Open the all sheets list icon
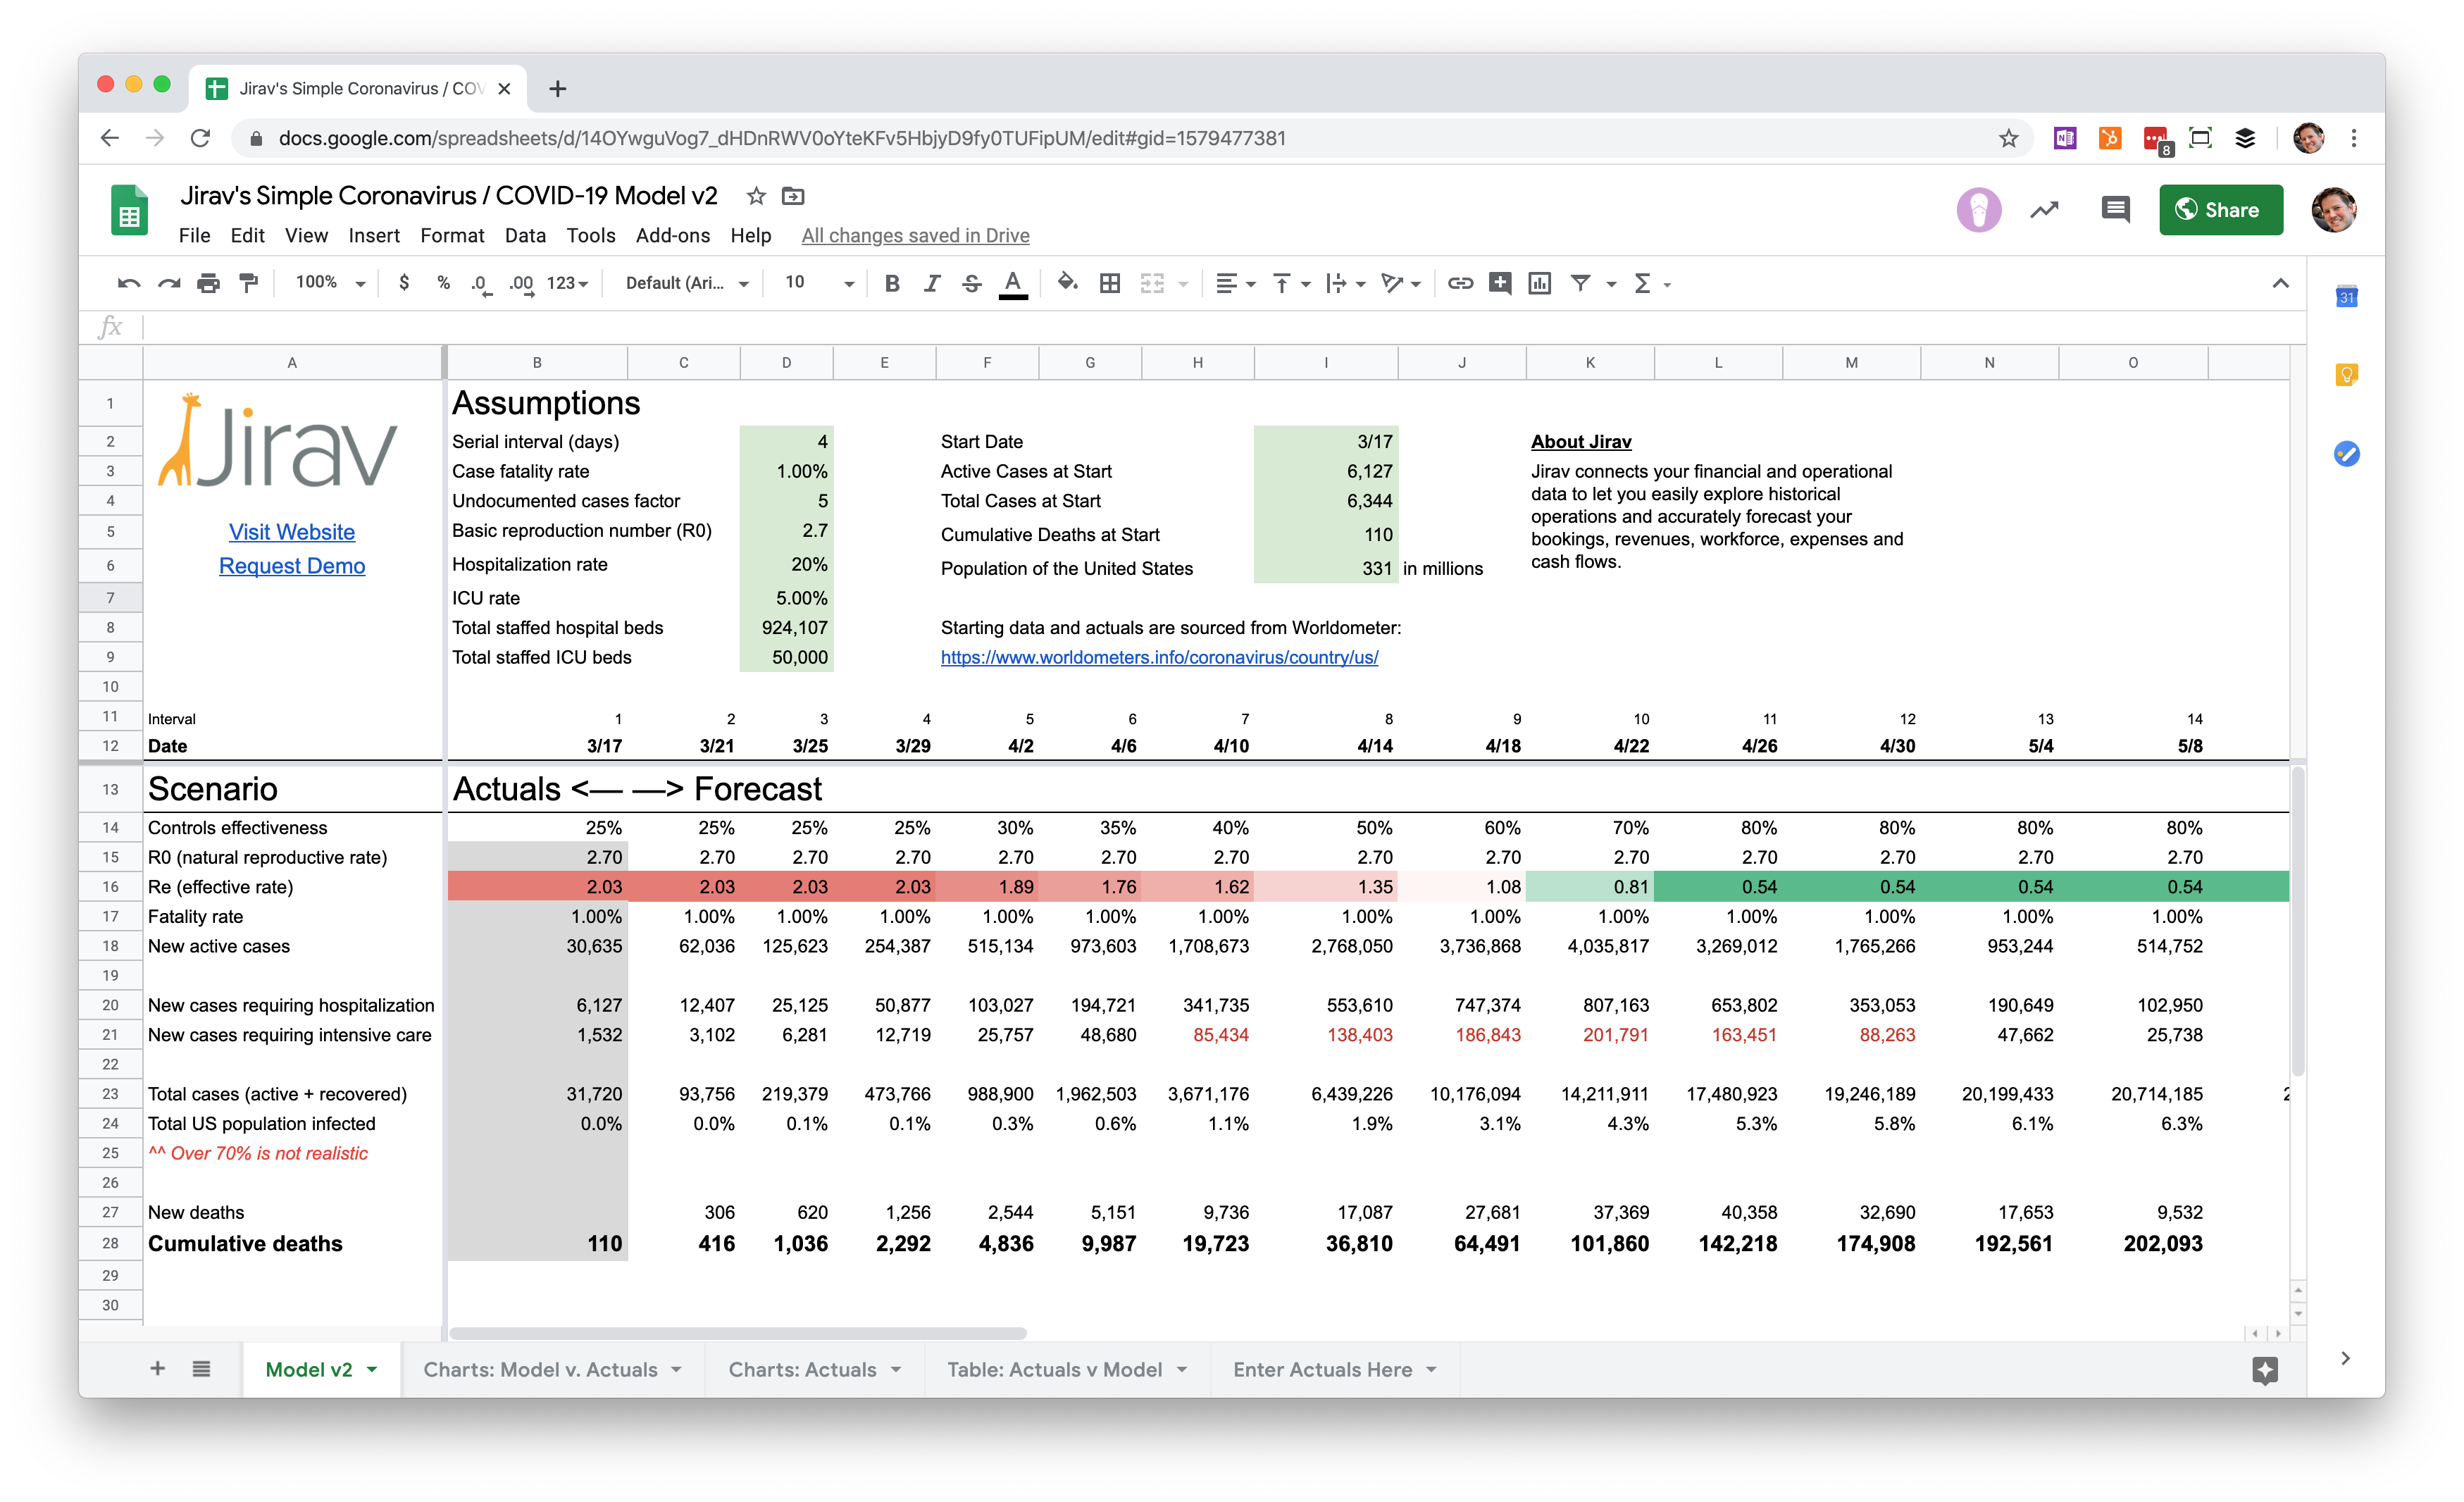Screen dimensions: 2464x1502 (x=201, y=1369)
